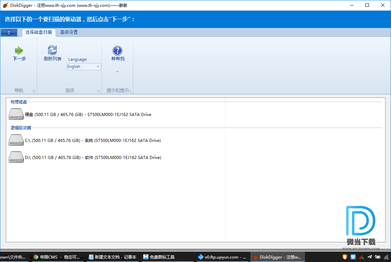Open the 免费图标工具 taskbar item

click(x=167, y=257)
